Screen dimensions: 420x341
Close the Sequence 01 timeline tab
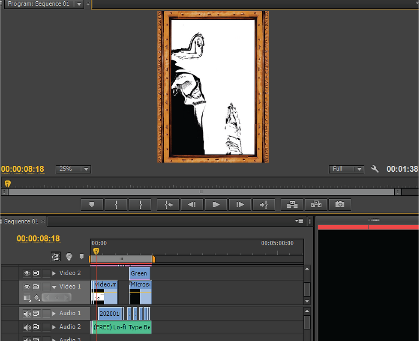tap(43, 221)
